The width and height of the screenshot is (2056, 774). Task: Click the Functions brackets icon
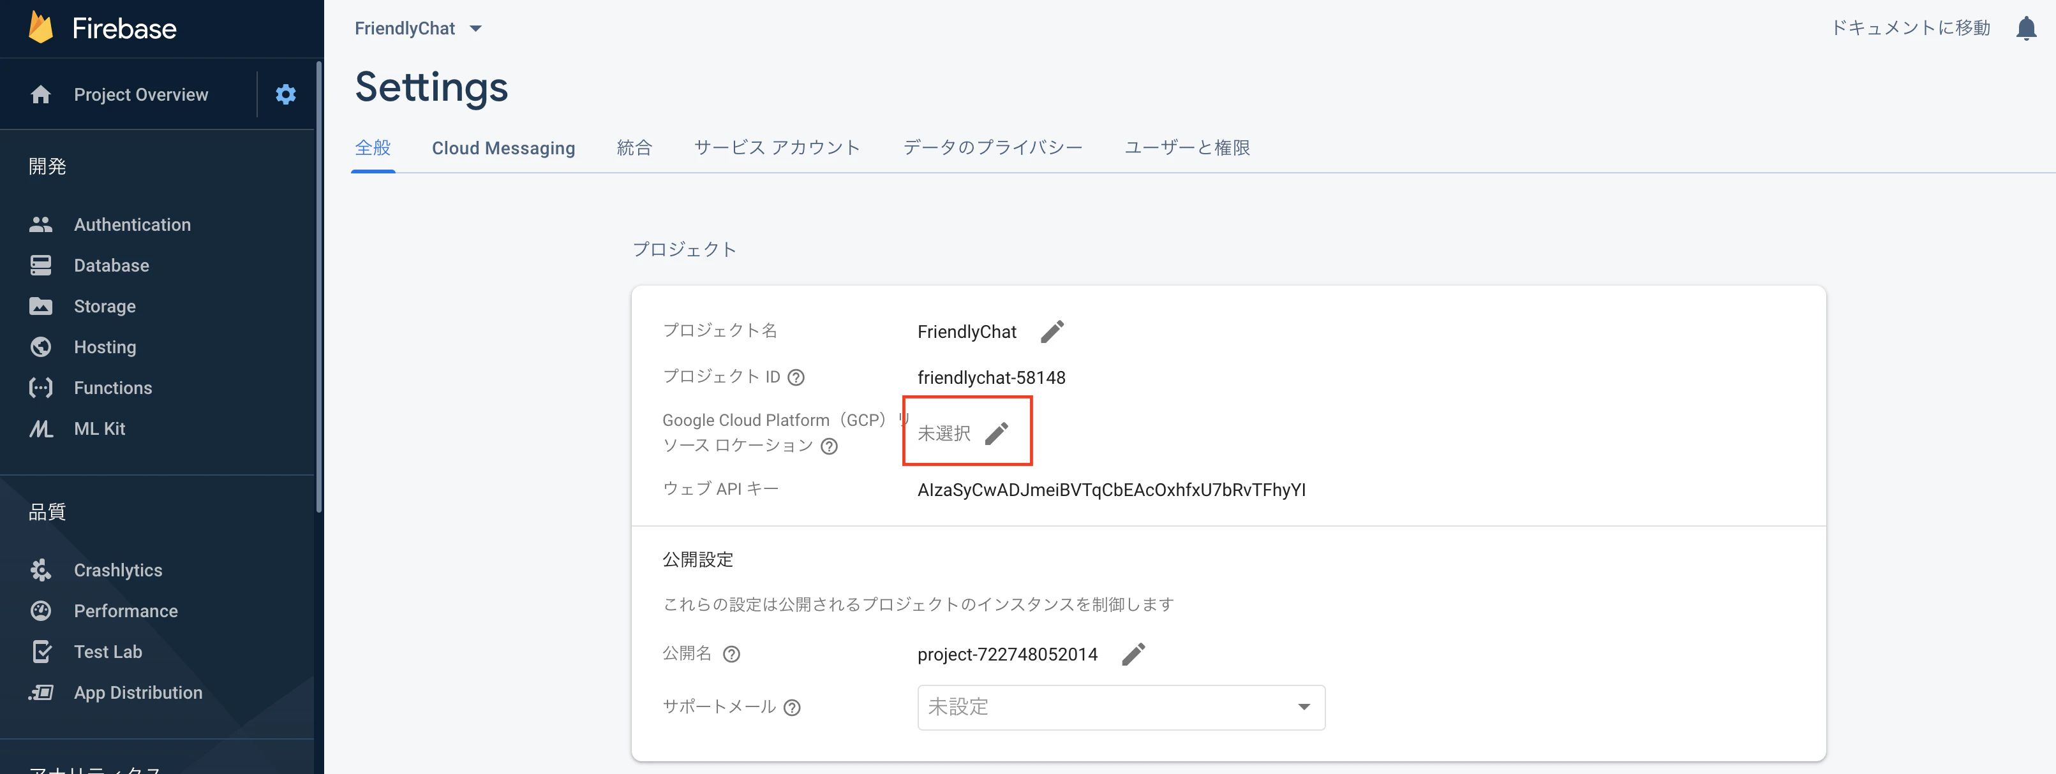point(41,388)
